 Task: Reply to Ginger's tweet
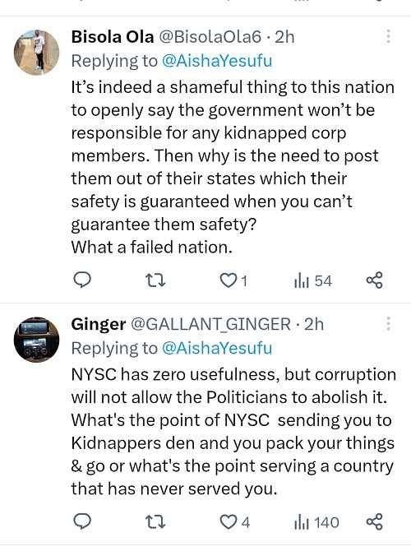[82, 521]
